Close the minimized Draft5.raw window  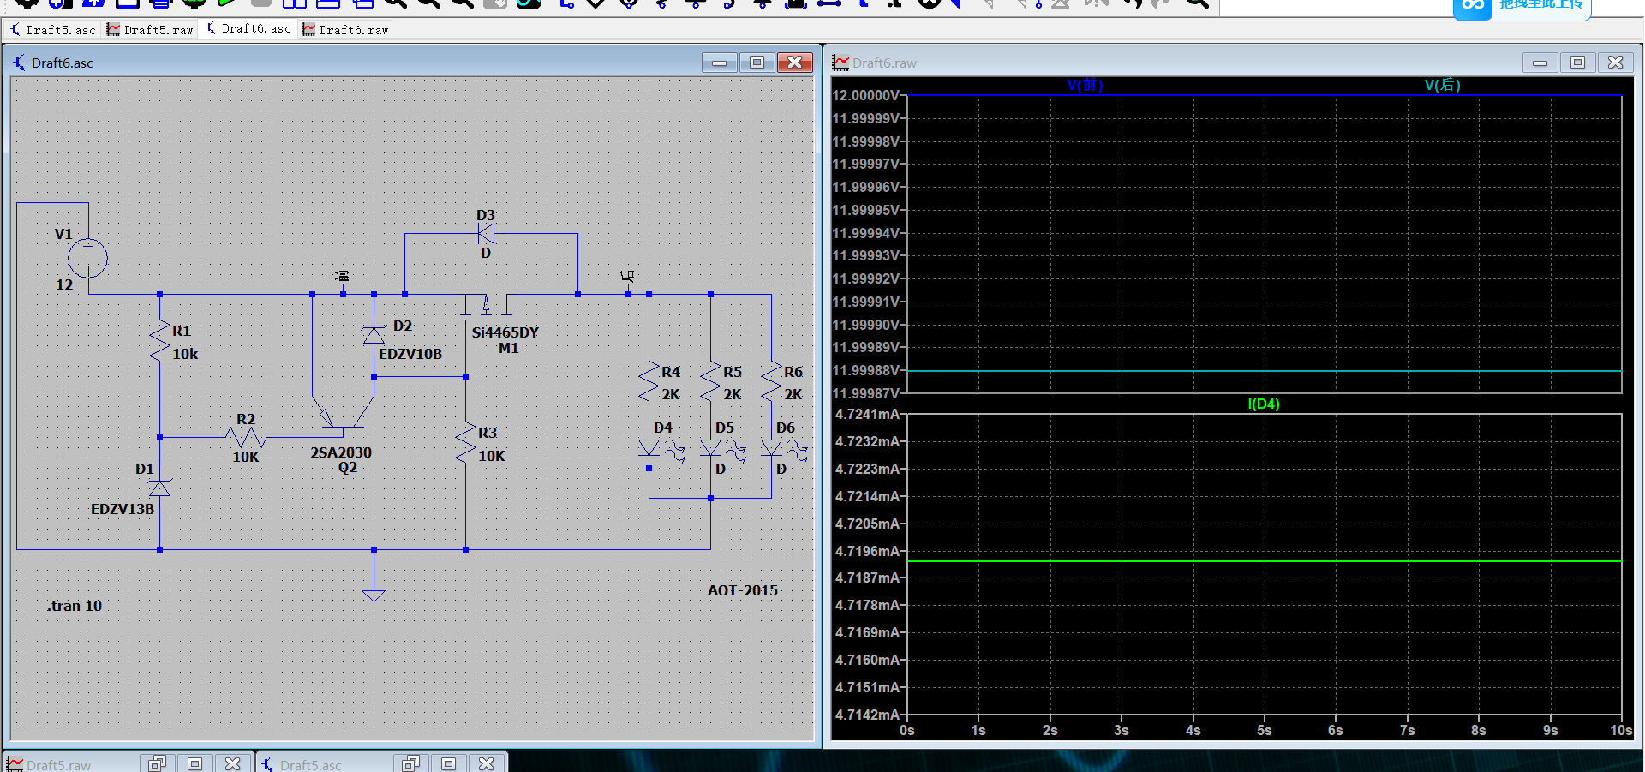pyautogui.click(x=232, y=763)
